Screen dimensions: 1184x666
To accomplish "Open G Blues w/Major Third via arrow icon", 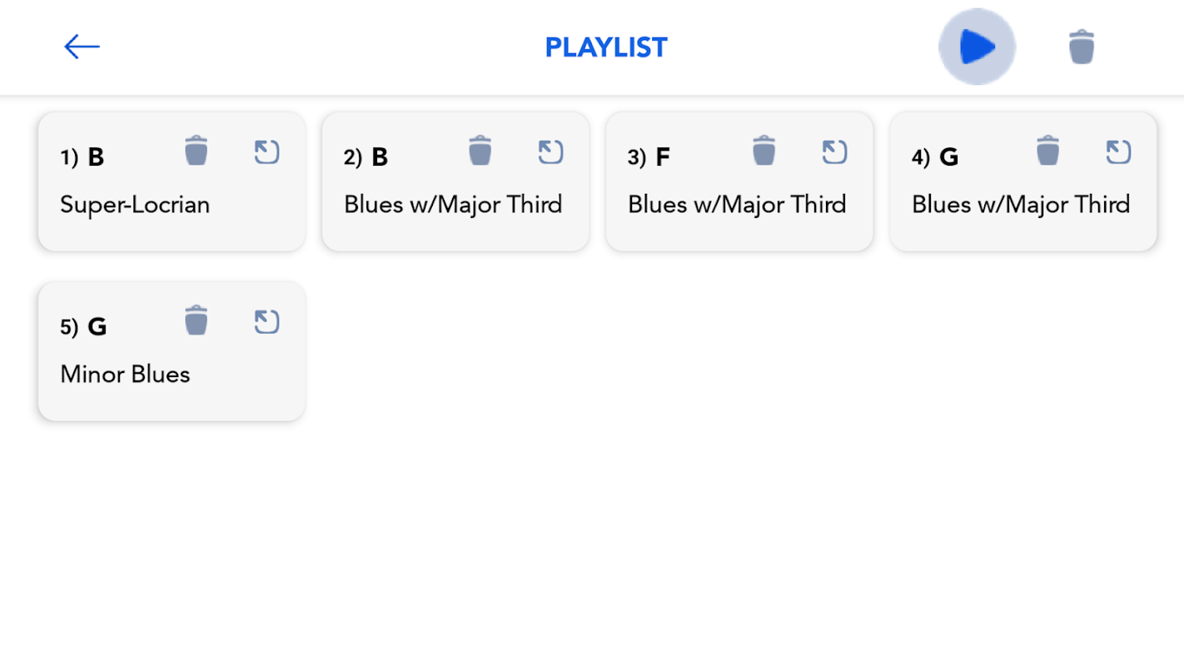I will [x=1118, y=152].
